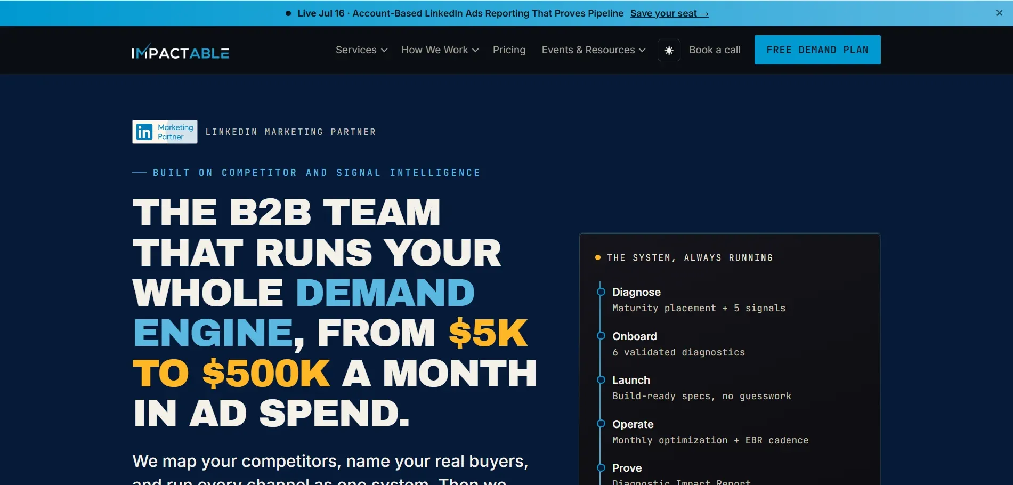Viewport: 1013px width, 485px height.
Task: Click "Build-ready specs, no guesswork" text
Action: (x=702, y=396)
